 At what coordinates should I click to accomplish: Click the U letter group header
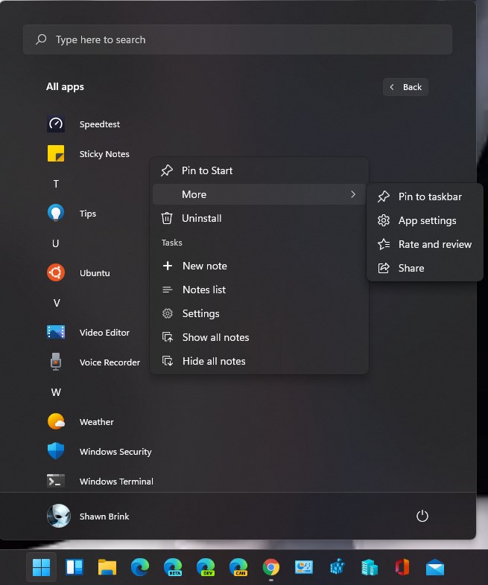(56, 243)
